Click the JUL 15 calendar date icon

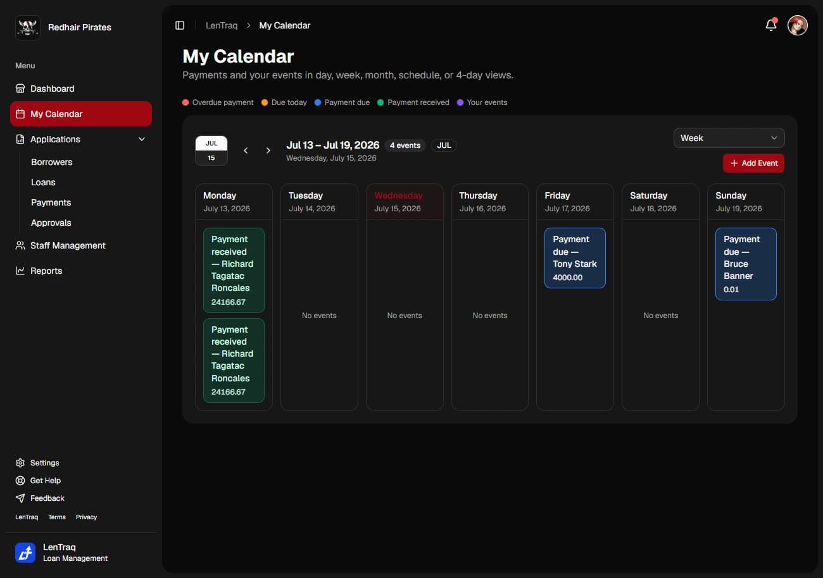pyautogui.click(x=211, y=151)
